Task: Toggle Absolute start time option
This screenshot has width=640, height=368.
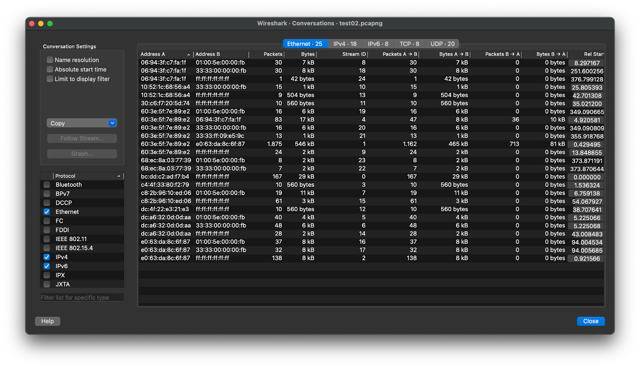Action: [x=50, y=69]
